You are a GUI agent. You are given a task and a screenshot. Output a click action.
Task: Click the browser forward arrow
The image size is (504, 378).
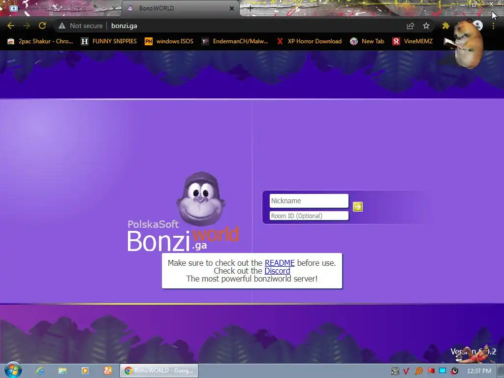pos(27,26)
